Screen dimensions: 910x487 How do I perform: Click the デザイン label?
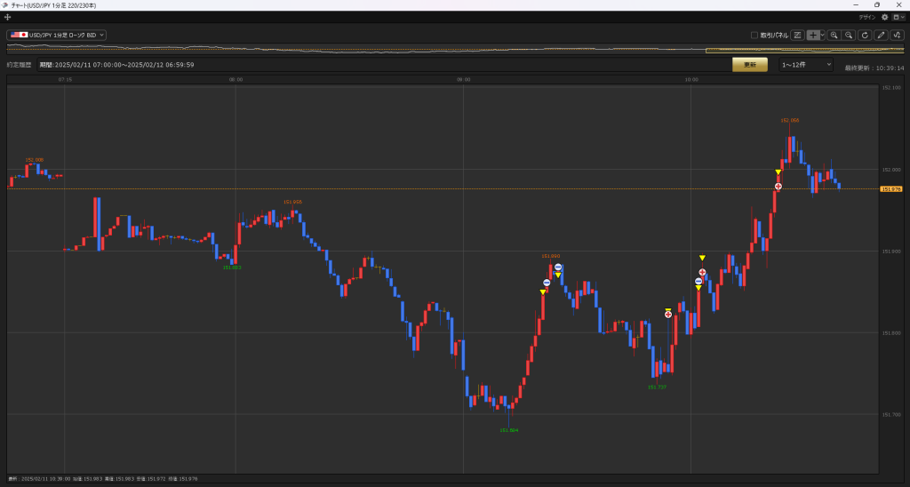pyautogui.click(x=866, y=17)
